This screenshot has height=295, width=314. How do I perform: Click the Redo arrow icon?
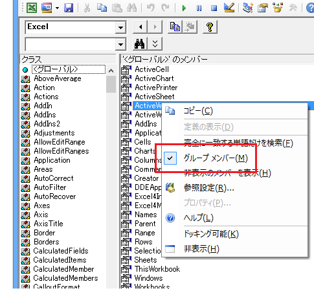[x=166, y=8]
